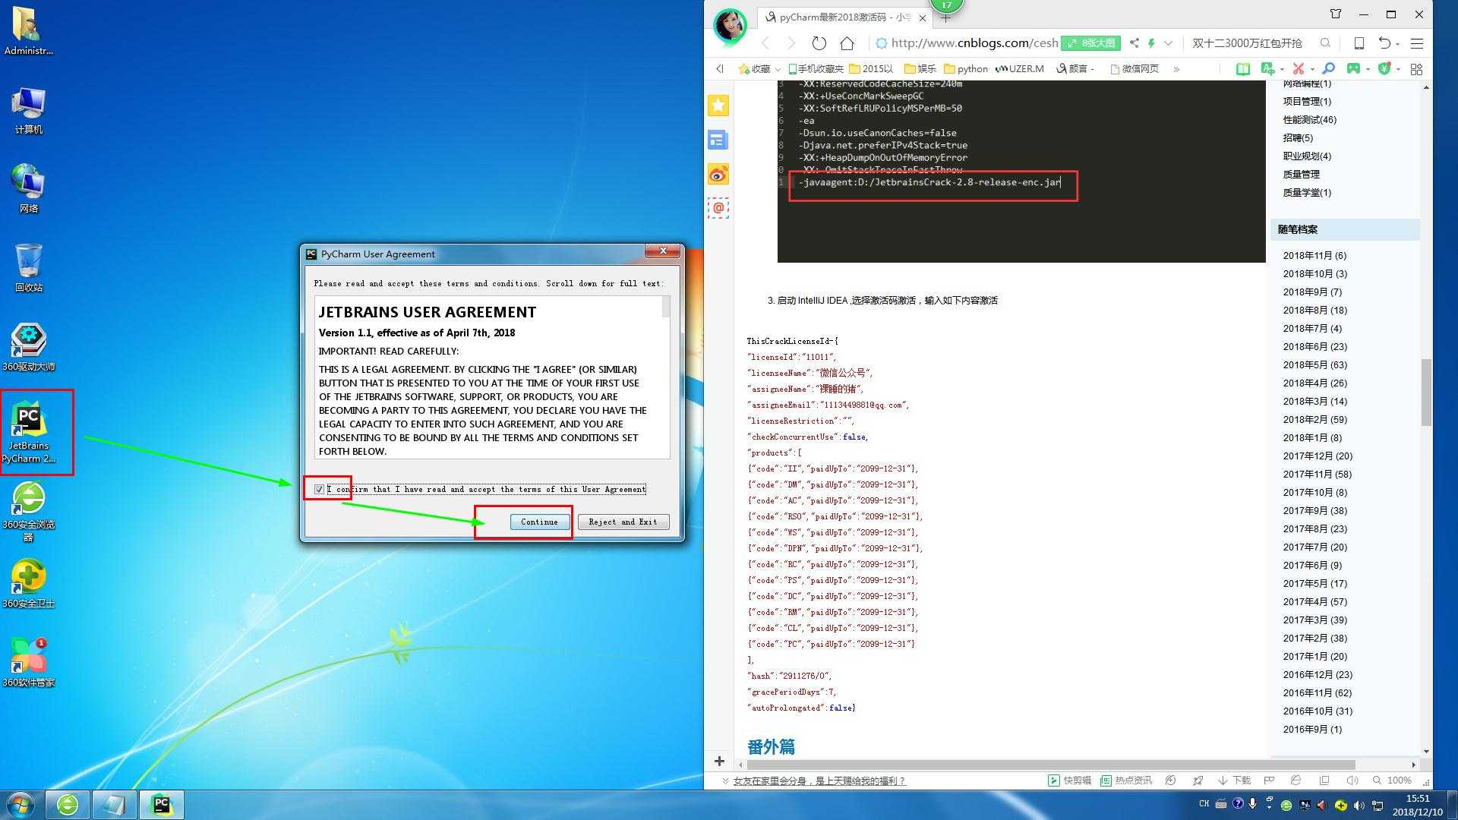Reload the page with refresh icon
The height and width of the screenshot is (820, 1458).
point(819,43)
